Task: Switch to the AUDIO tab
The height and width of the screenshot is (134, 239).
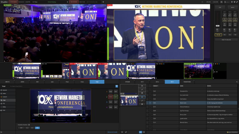Action: (22, 82)
